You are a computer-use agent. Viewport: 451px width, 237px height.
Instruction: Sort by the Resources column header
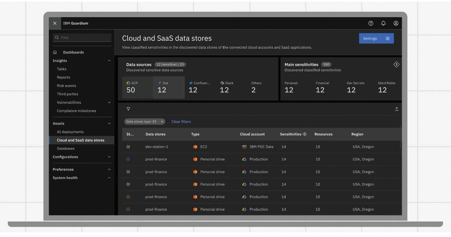[x=323, y=134]
